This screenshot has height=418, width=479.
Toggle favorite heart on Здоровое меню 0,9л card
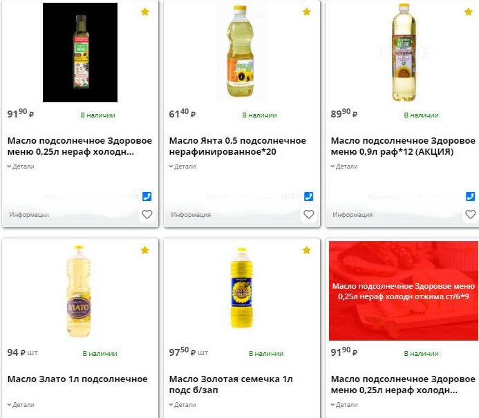[471, 215]
